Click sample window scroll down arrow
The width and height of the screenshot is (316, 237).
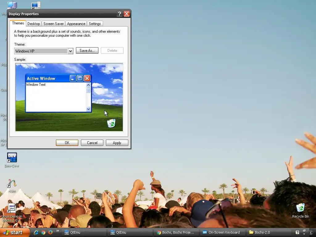pyautogui.click(x=88, y=109)
